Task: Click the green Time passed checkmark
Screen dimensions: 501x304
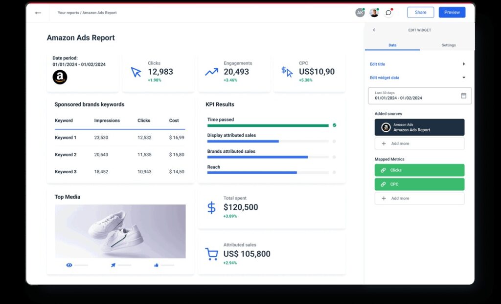Action: [334, 125]
